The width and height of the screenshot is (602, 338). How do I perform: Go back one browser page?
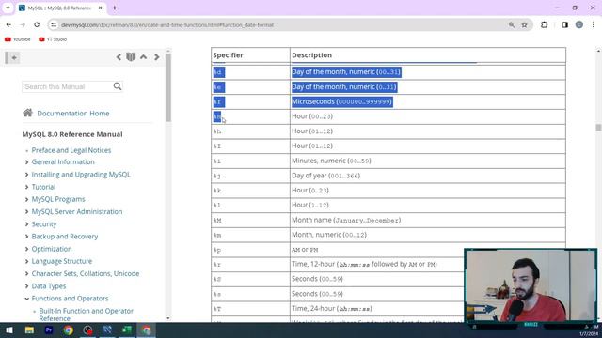[x=8, y=25]
